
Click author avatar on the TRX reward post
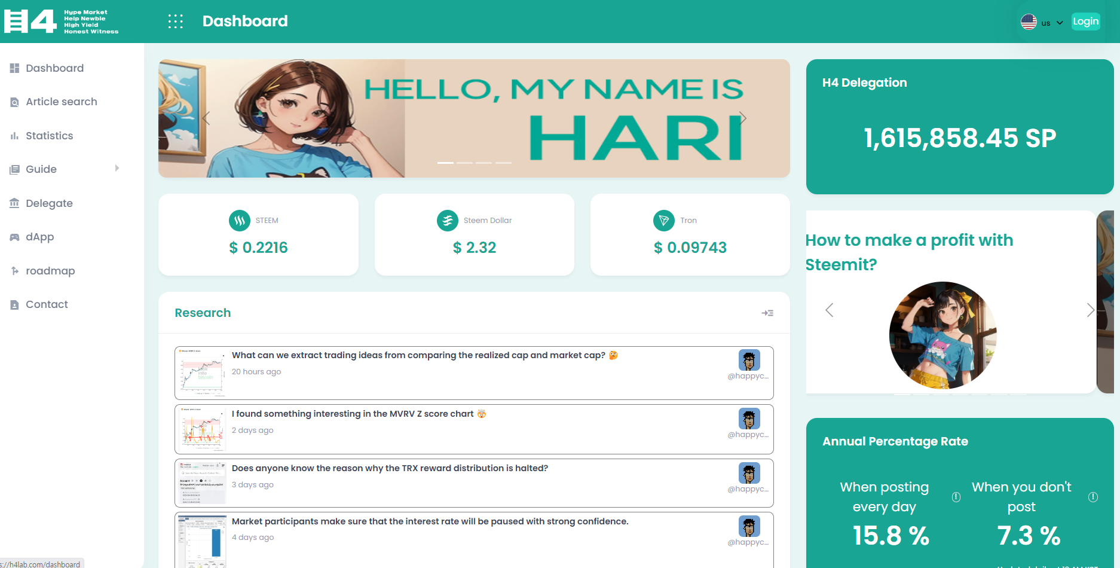(749, 473)
